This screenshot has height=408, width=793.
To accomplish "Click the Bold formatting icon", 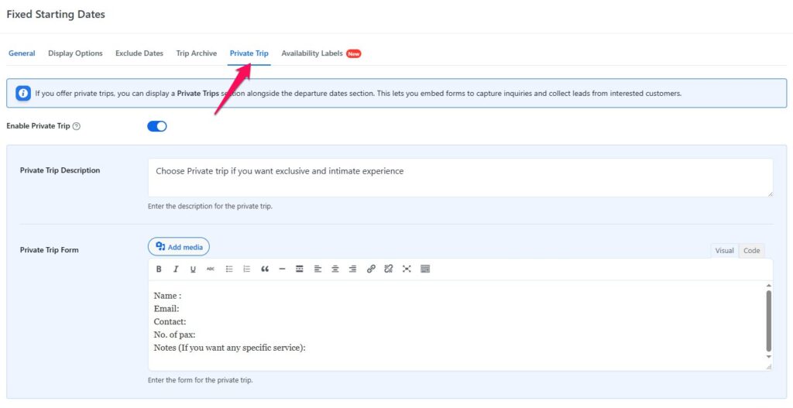I will (x=159, y=269).
